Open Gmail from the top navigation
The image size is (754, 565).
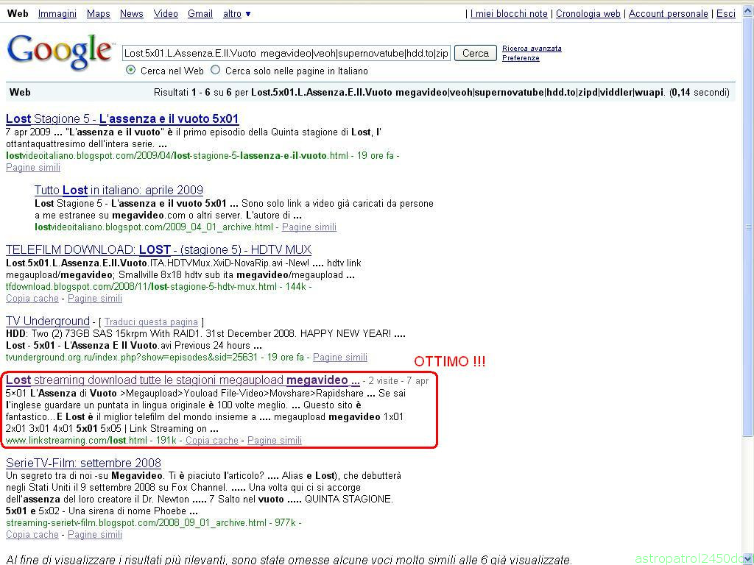point(200,14)
